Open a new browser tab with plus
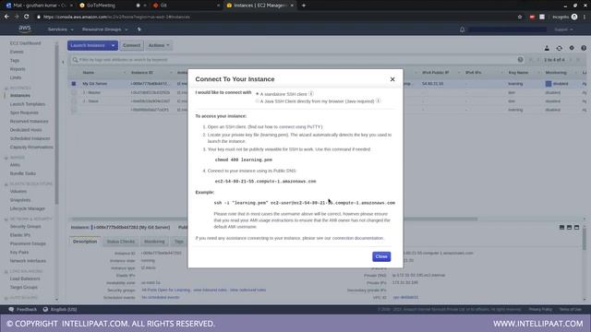The image size is (591, 332). point(304,6)
